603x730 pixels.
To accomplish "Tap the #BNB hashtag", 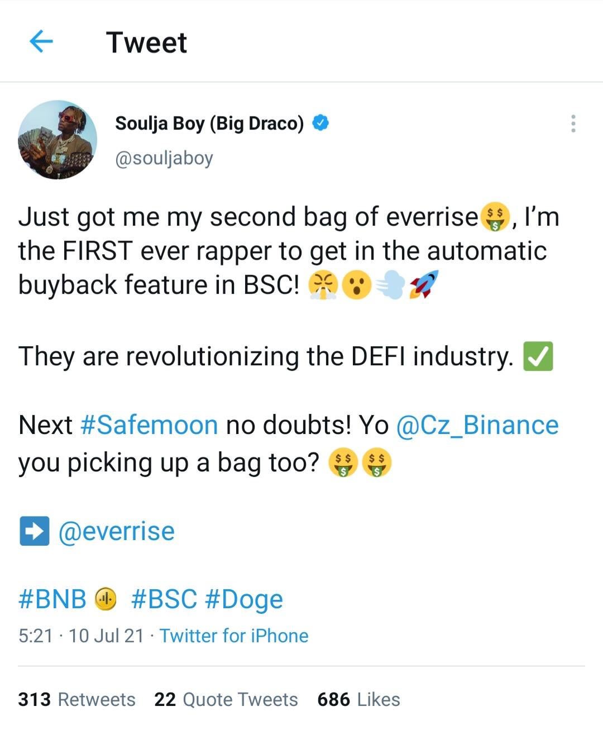I will [52, 599].
